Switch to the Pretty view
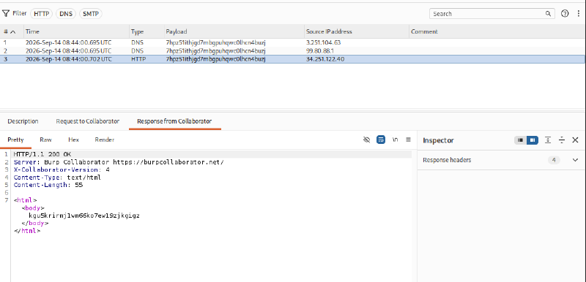 click(x=15, y=140)
